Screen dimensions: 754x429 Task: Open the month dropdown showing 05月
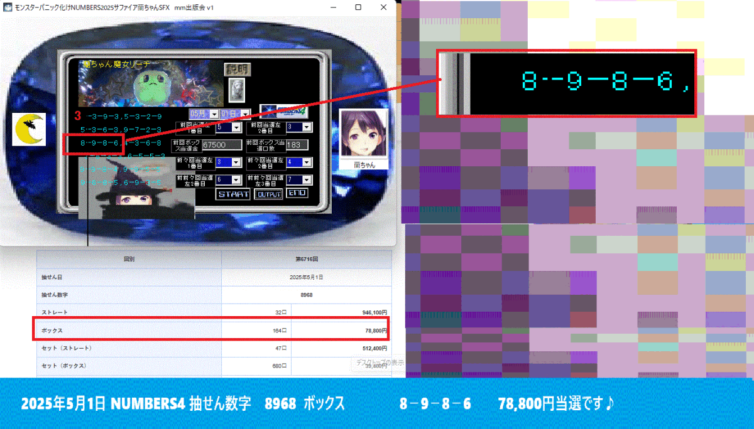pyautogui.click(x=204, y=114)
